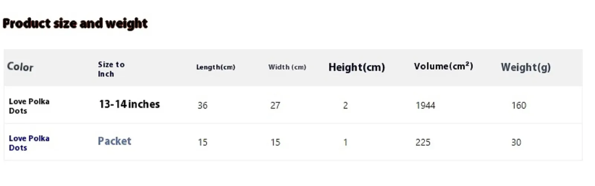The image size is (595, 186).
Task: Select the width value 27
Action: [275, 105]
